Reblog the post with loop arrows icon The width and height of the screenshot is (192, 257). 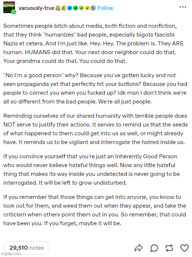169,248
